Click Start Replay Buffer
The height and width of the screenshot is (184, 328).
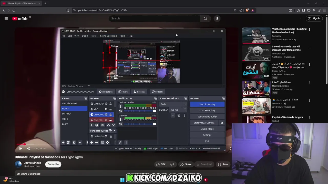click(x=207, y=117)
